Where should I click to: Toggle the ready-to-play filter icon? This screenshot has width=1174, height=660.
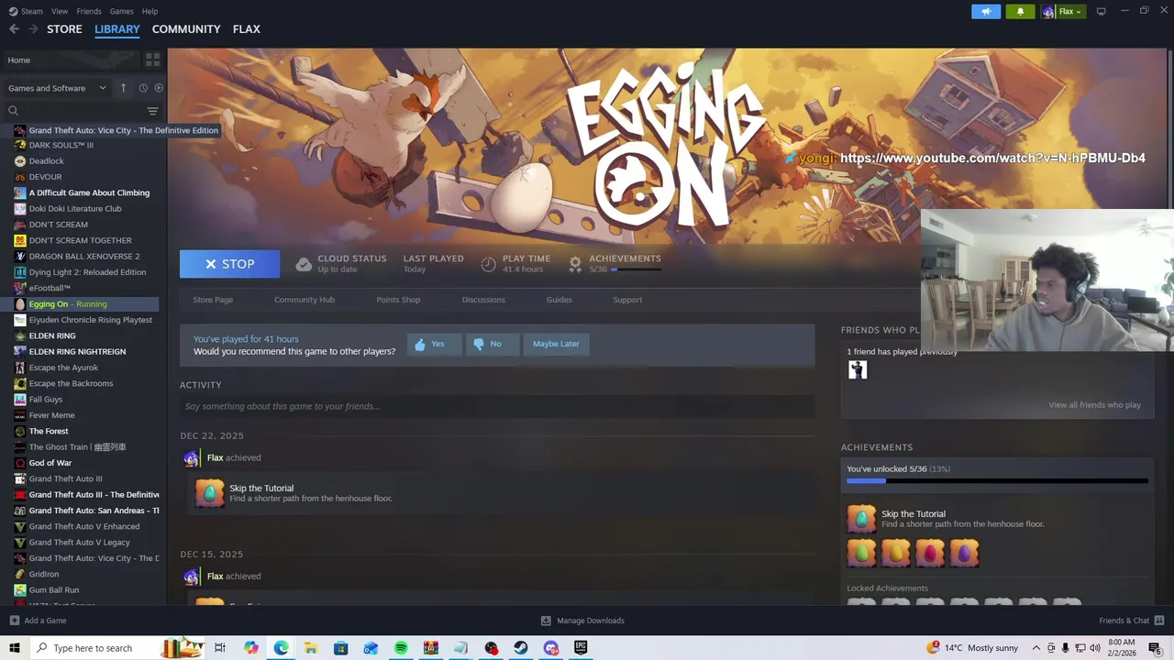(159, 88)
